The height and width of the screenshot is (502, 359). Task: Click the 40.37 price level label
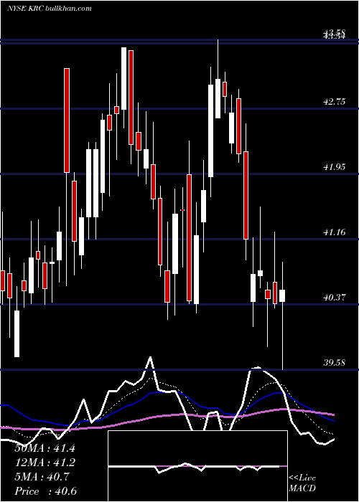coord(335,298)
